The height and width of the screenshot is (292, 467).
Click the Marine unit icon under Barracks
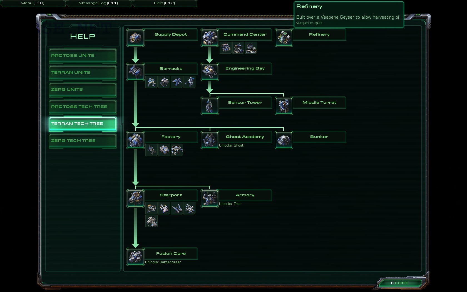pos(151,82)
